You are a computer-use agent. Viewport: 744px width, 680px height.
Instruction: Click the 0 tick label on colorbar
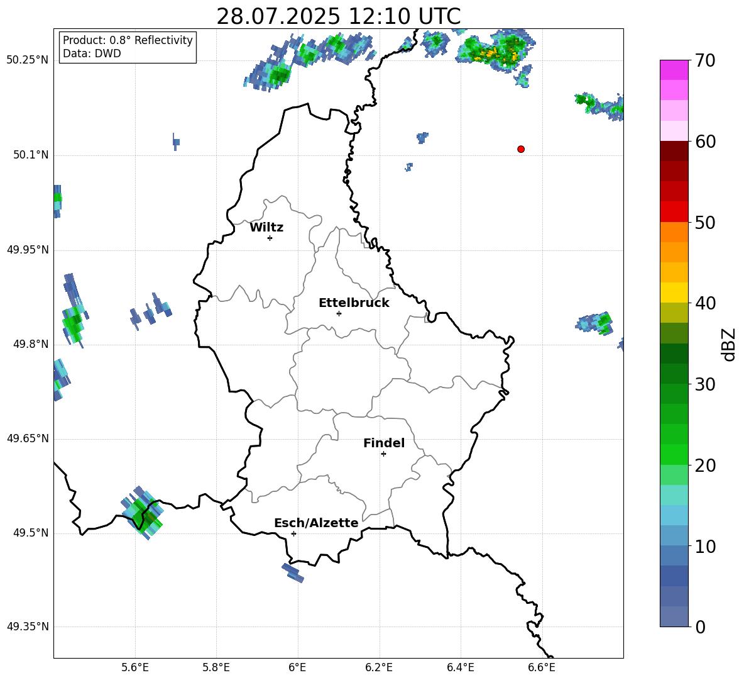point(701,627)
